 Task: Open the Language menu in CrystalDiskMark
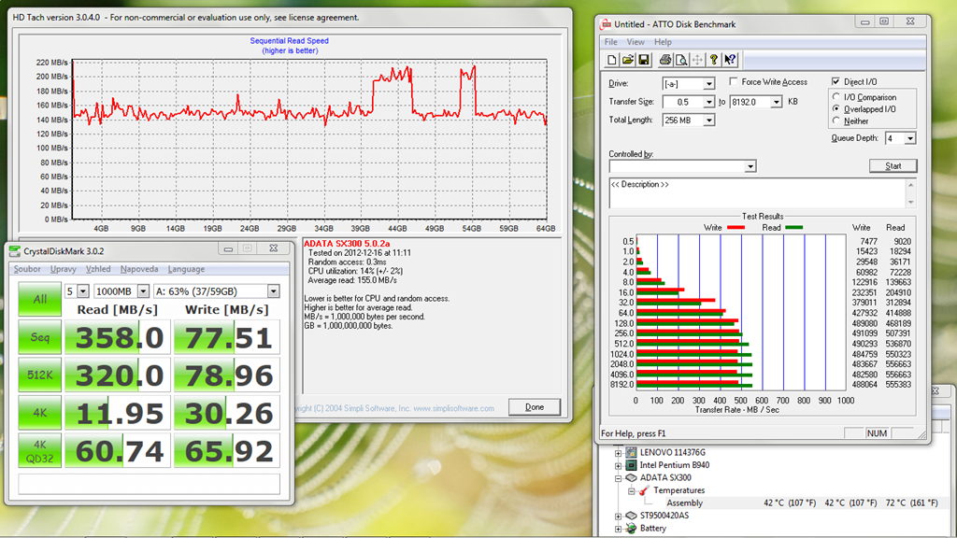point(186,269)
